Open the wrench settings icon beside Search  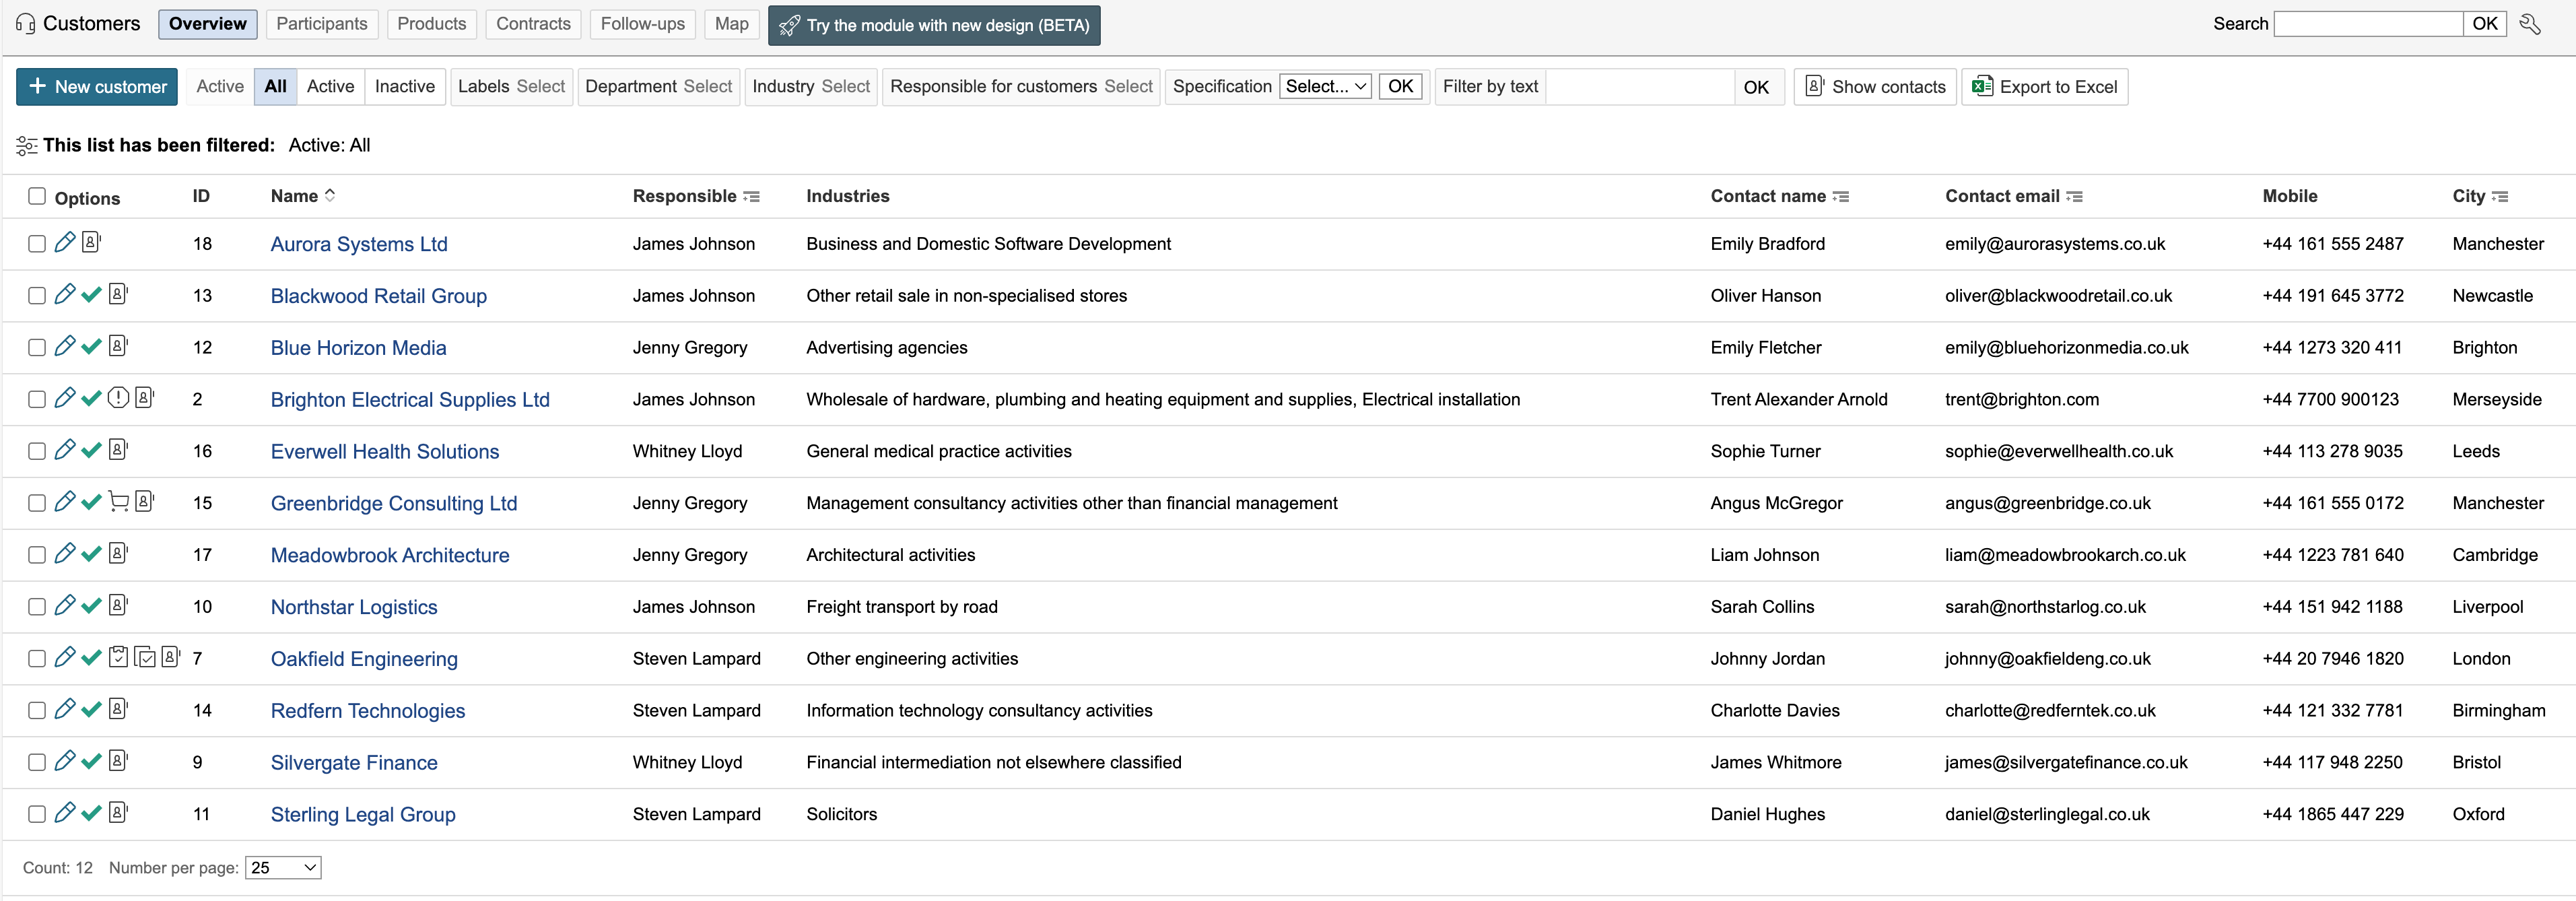2530,24
